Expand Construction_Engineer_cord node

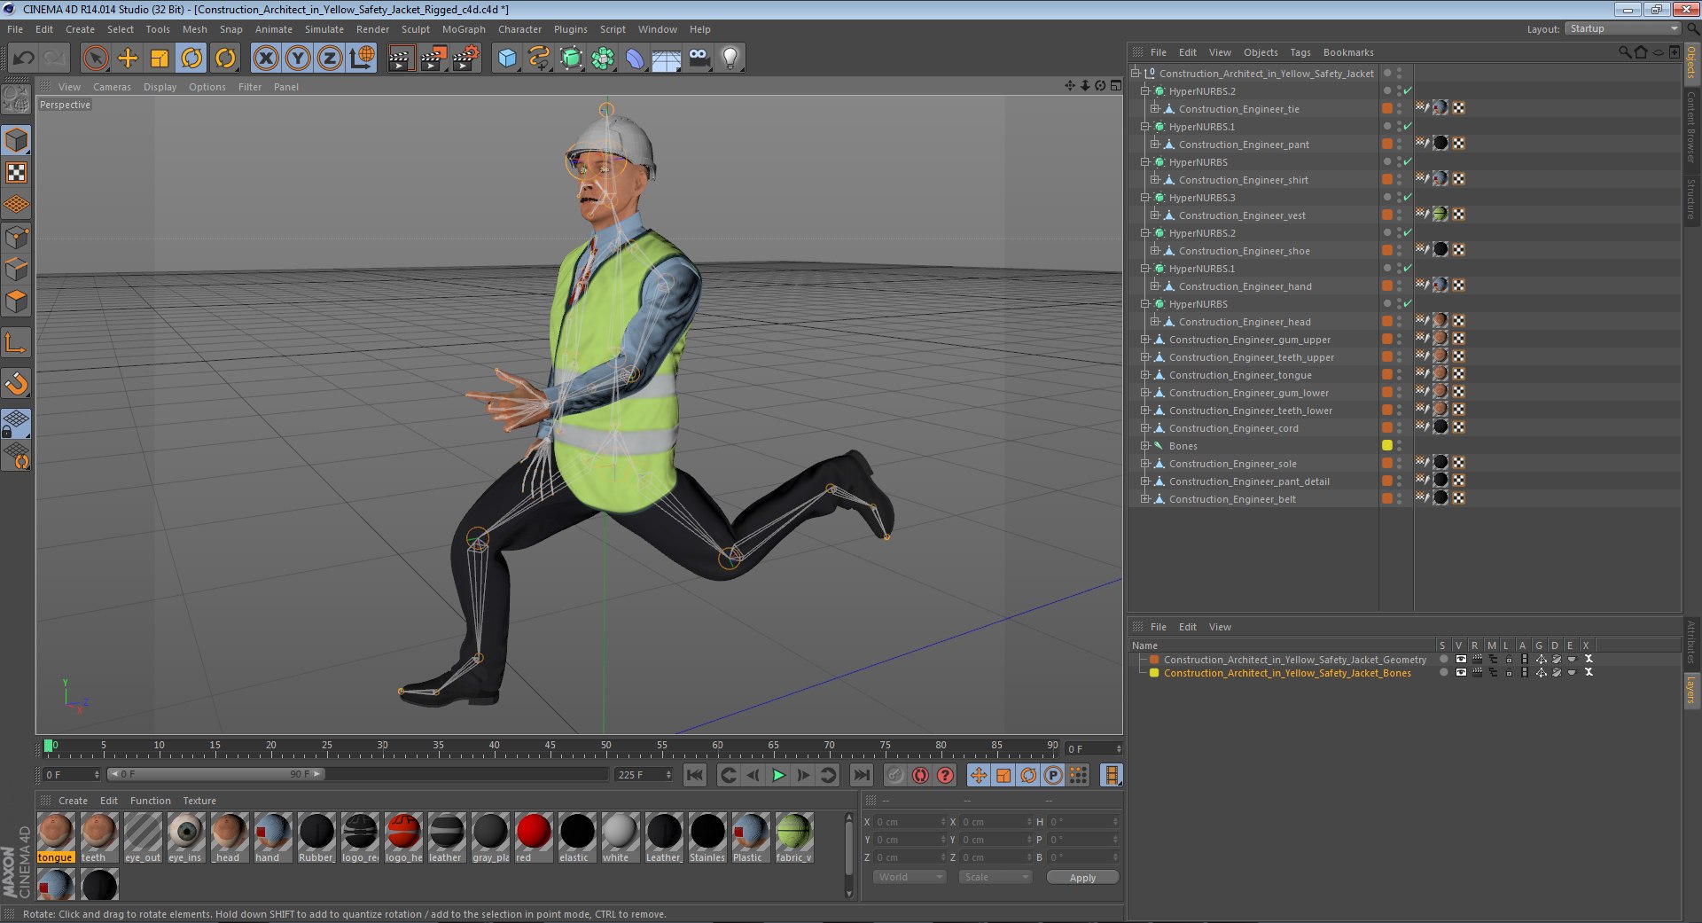1144,427
